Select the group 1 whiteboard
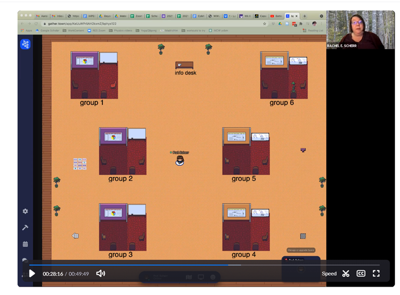 pyautogui.click(x=109, y=58)
